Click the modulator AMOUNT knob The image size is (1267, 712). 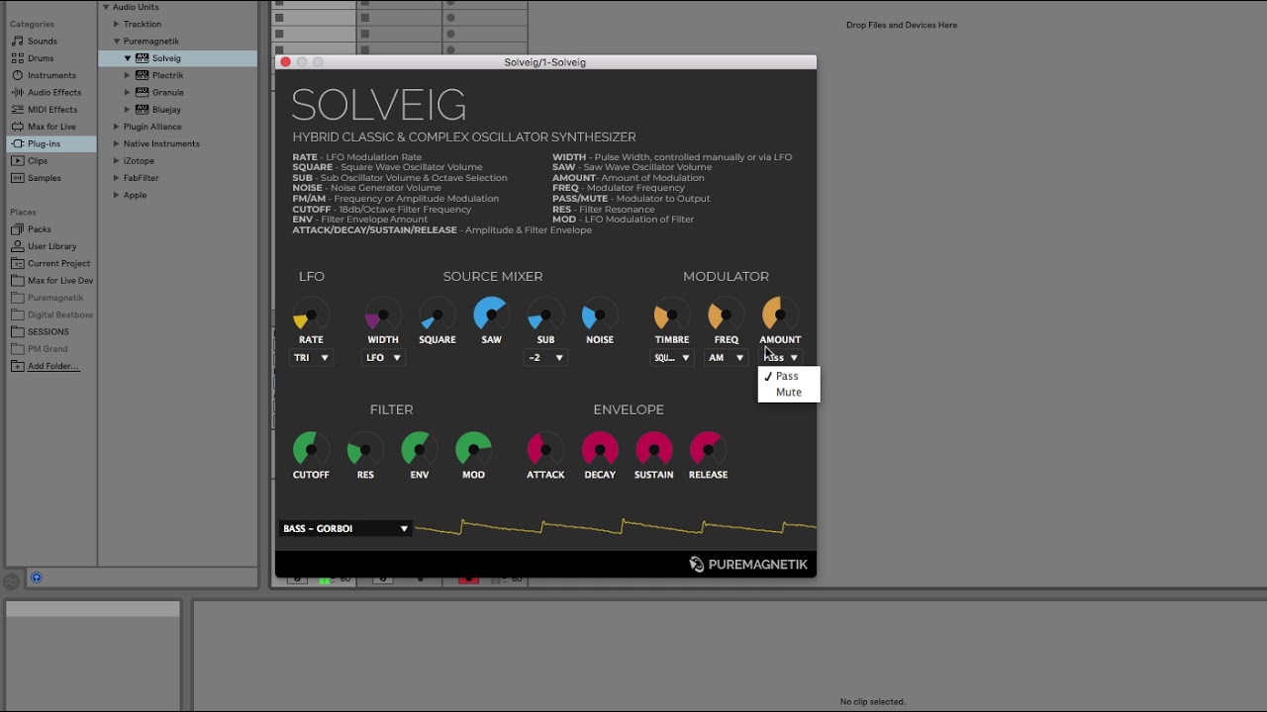point(780,314)
